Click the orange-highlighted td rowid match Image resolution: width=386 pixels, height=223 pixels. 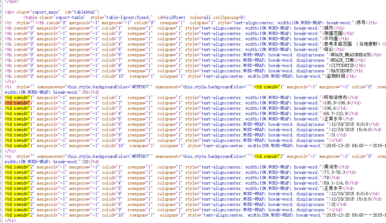tap(17, 103)
